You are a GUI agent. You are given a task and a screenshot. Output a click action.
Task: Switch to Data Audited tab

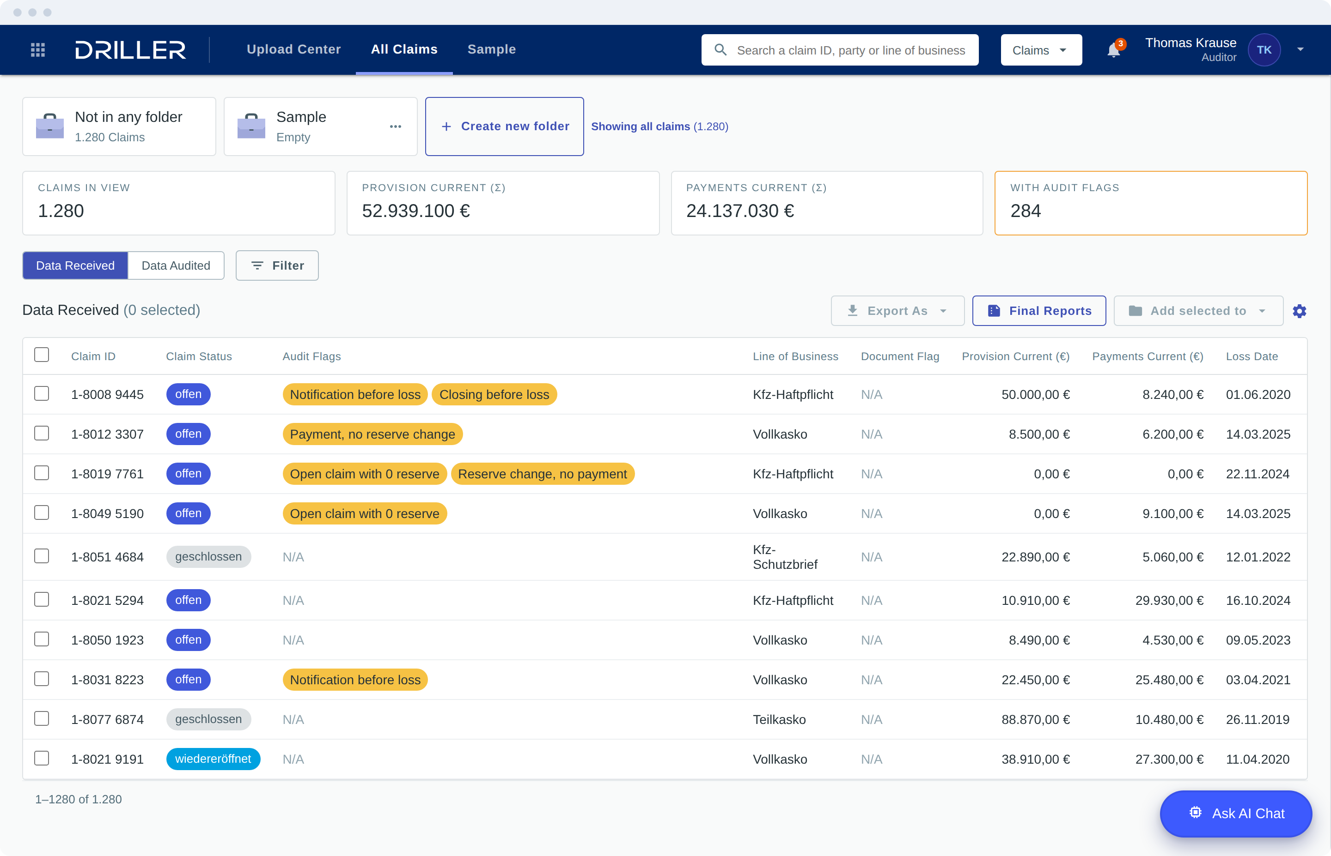(x=176, y=265)
